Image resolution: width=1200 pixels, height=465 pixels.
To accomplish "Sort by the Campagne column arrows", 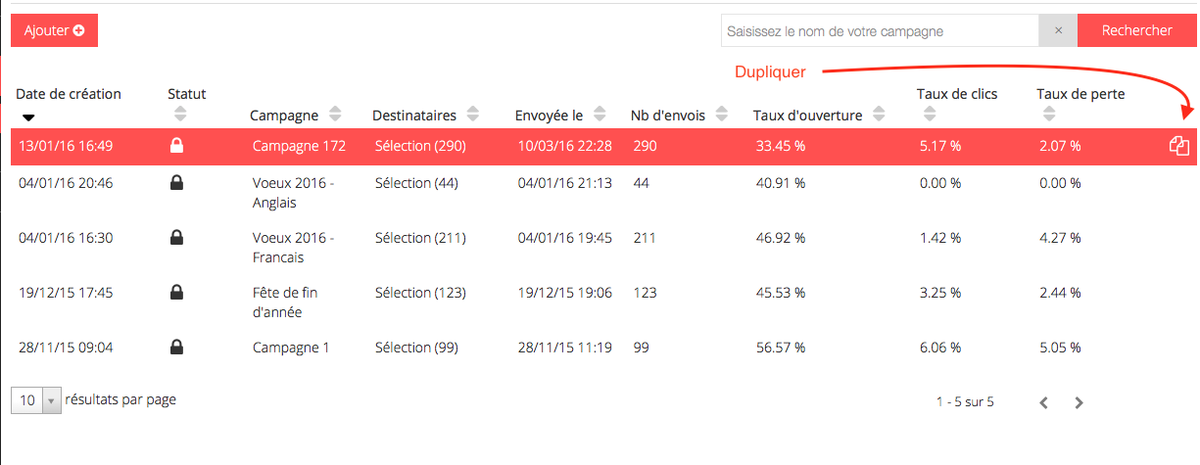I will tap(335, 115).
